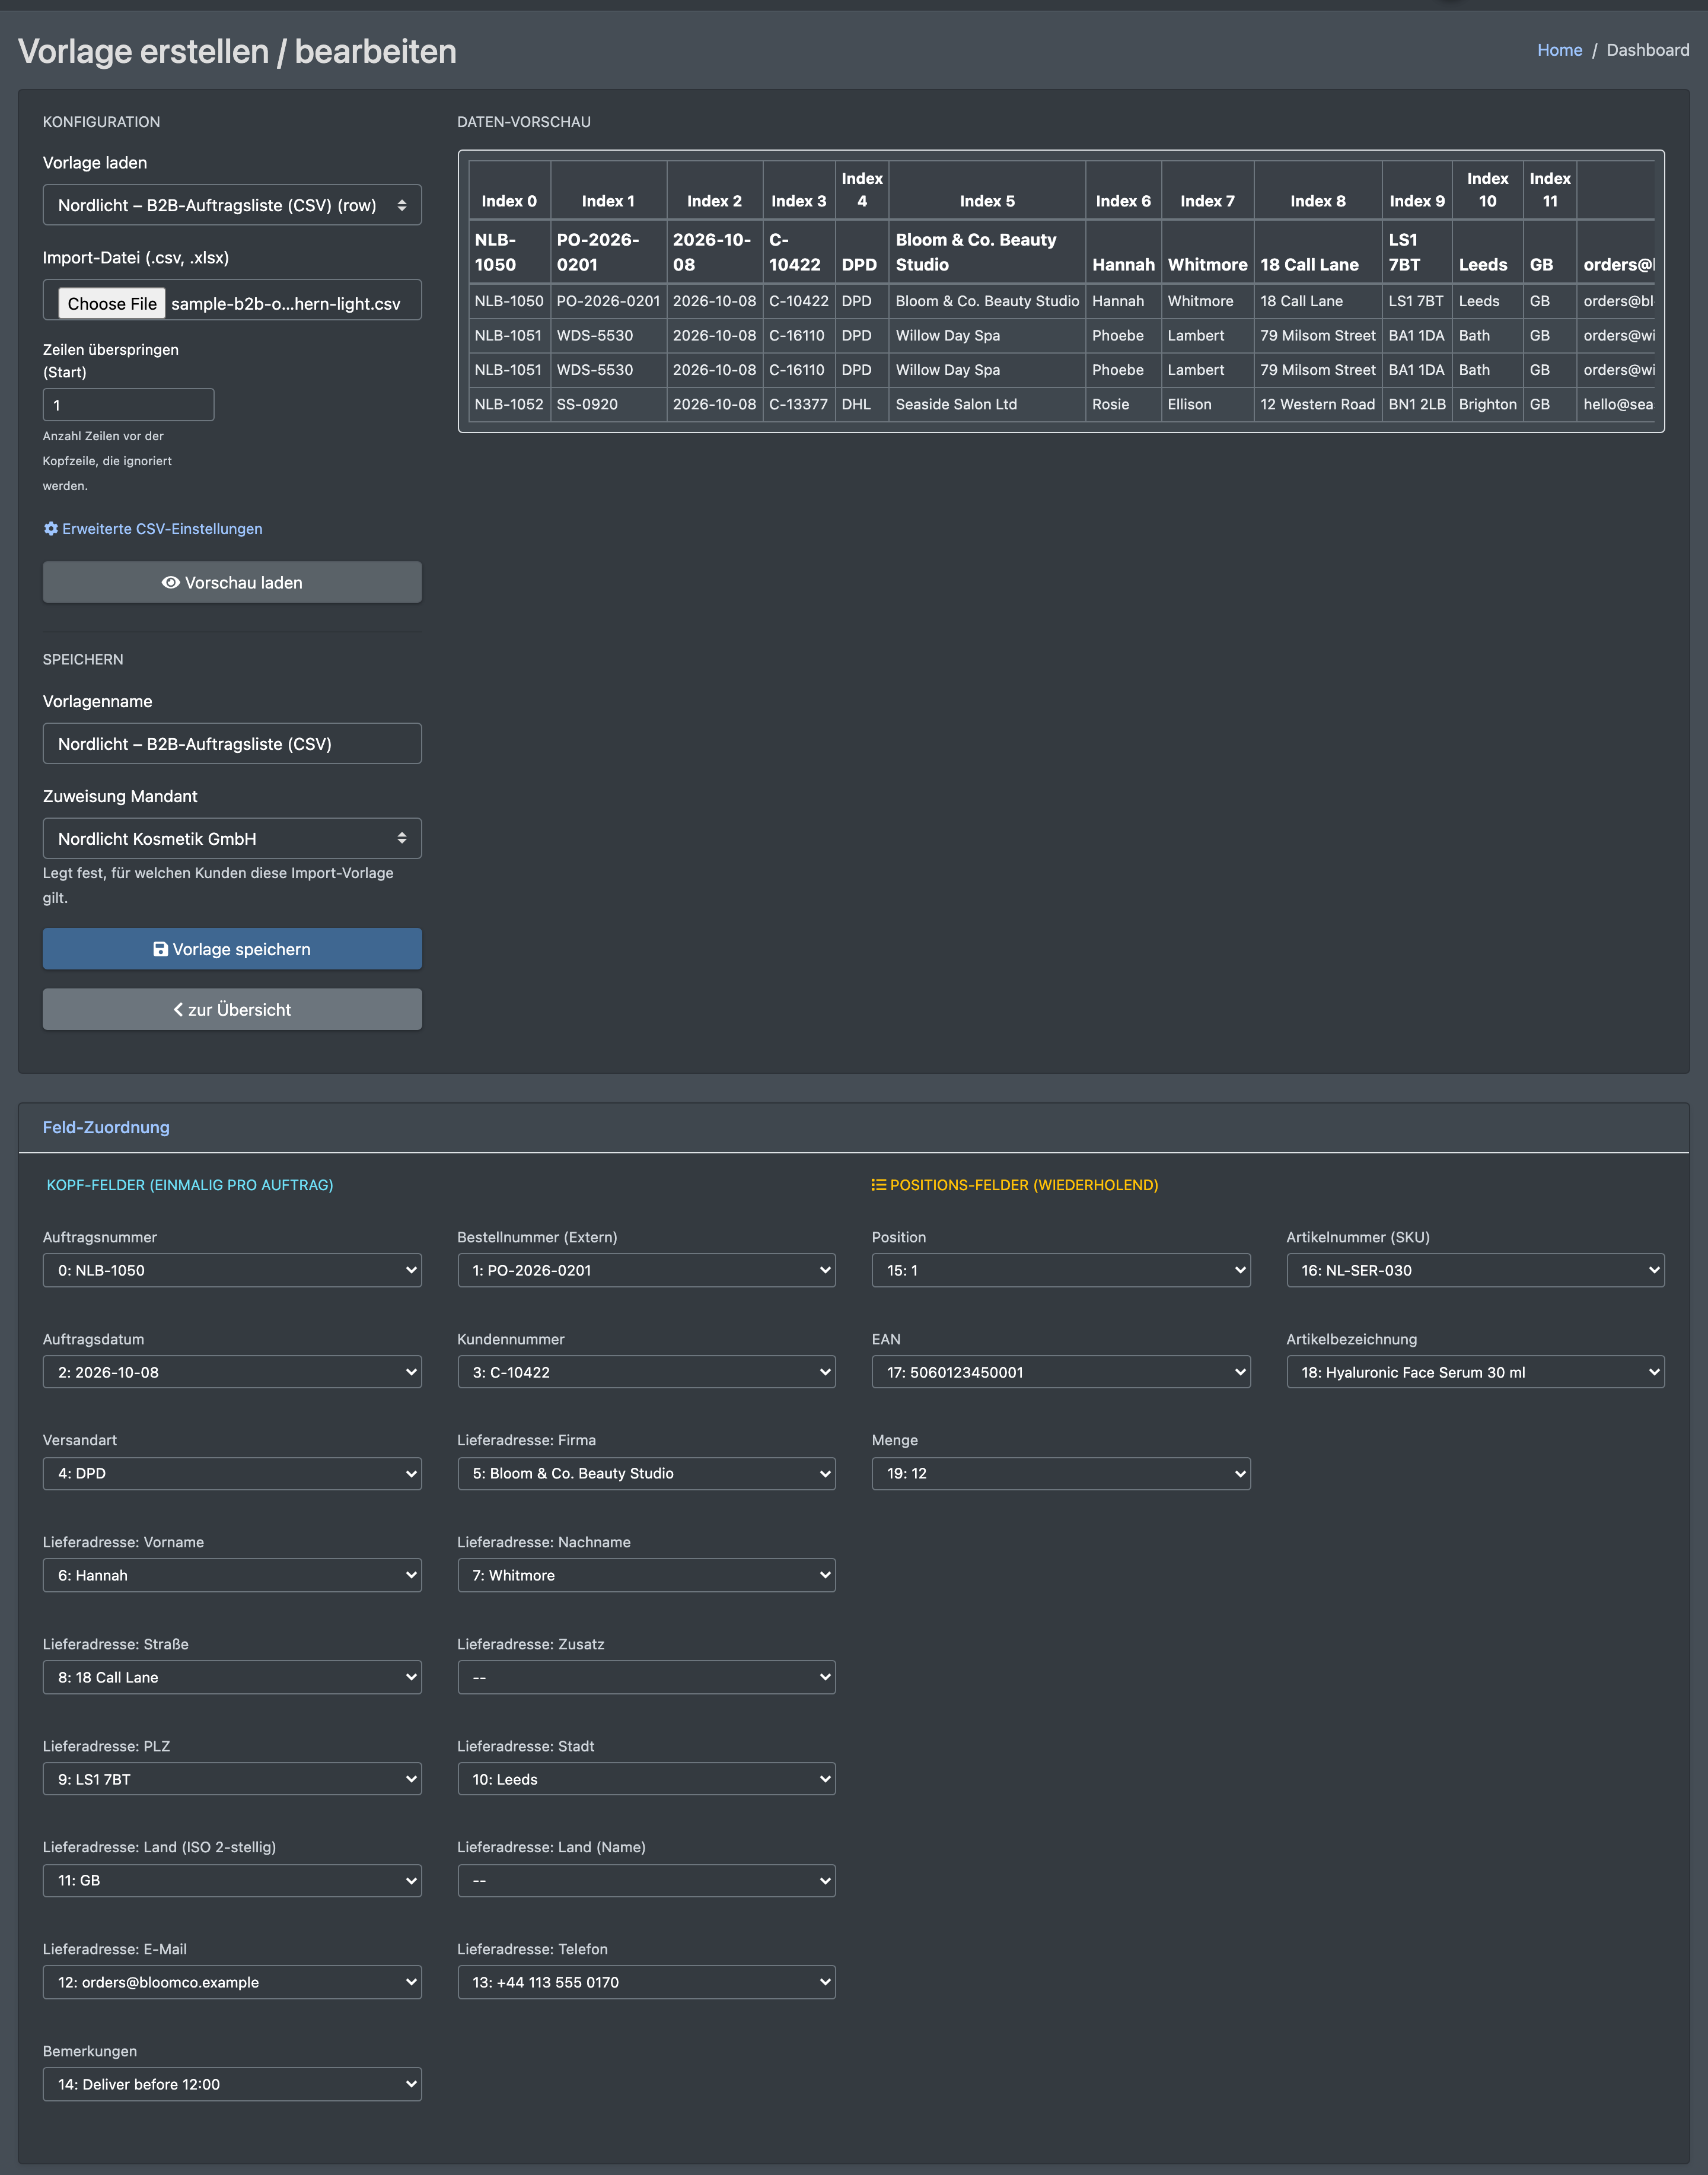The height and width of the screenshot is (2175, 1708).
Task: Click the Dashboard breadcrumb text
Action: [1647, 50]
